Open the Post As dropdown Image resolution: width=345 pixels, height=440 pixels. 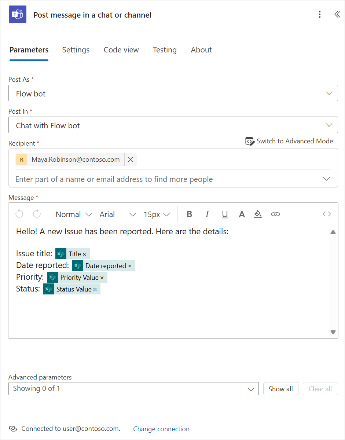pos(329,93)
